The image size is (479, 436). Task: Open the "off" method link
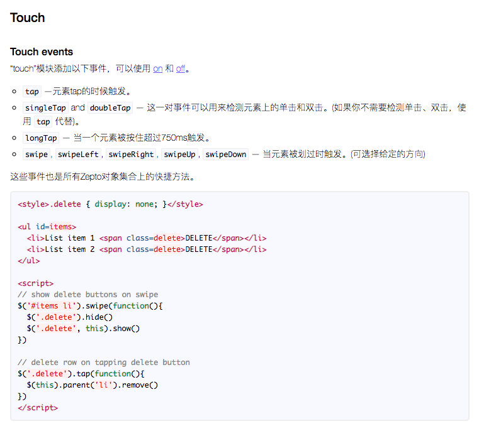tap(181, 68)
